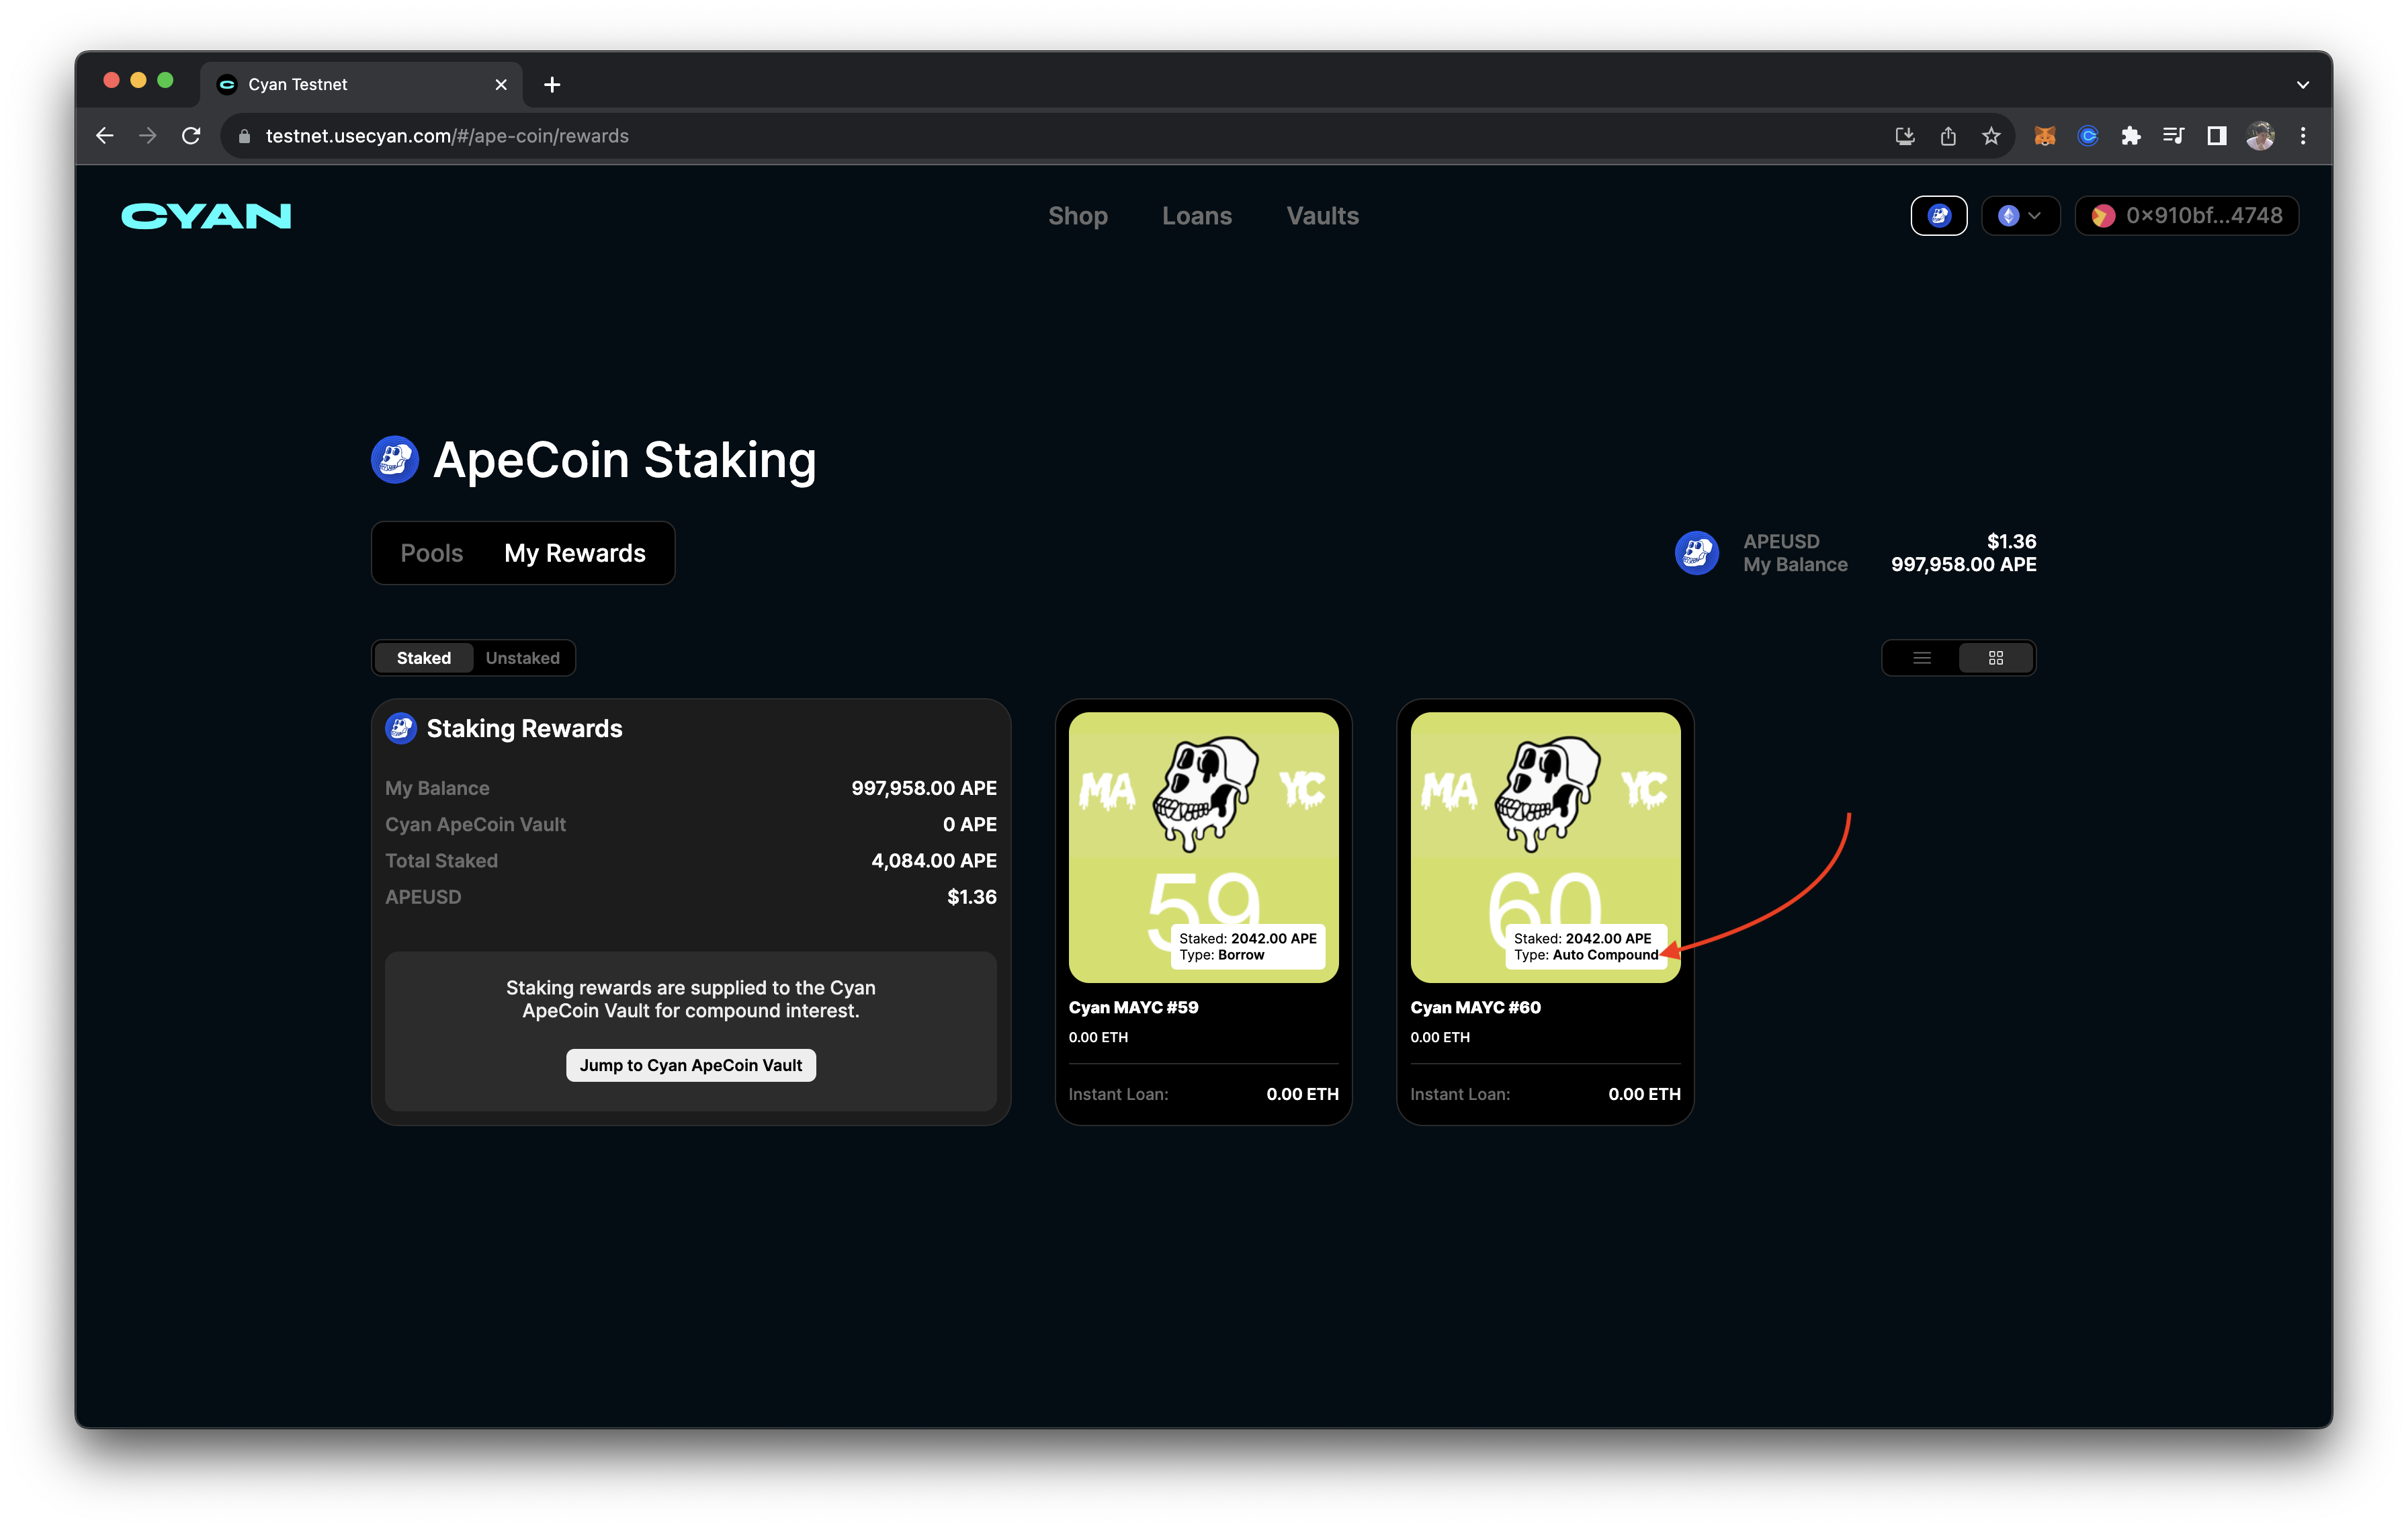This screenshot has width=2408, height=1528.
Task: Expand the tab search chevron
Action: click(2303, 85)
